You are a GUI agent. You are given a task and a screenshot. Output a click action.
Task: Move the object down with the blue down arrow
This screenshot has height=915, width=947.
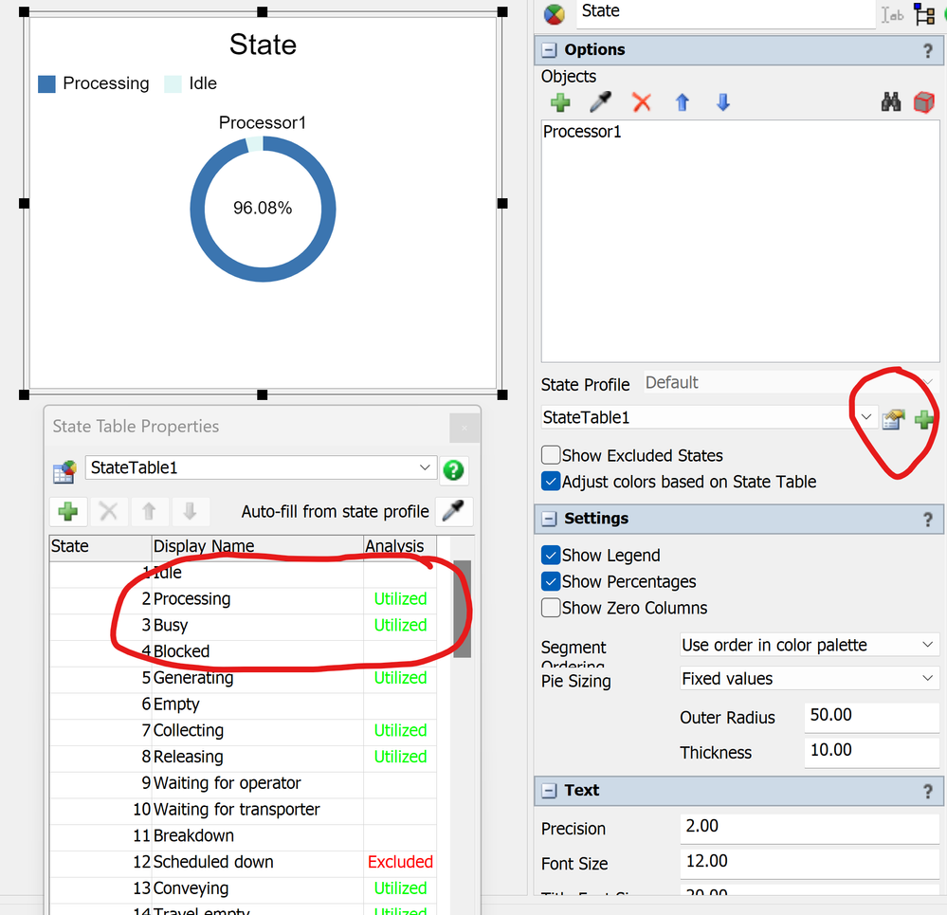pos(723,102)
